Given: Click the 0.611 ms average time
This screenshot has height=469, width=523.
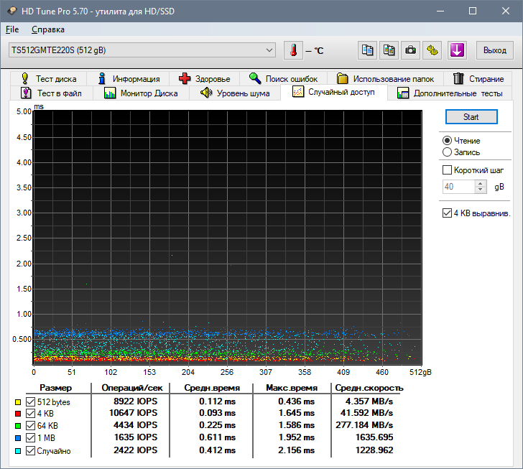Looking at the screenshot, I should point(218,437).
